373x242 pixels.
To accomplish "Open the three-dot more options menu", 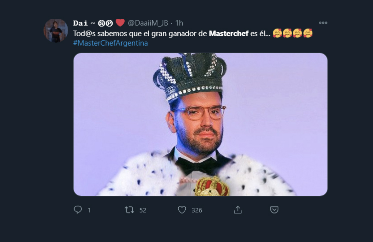I will (x=323, y=23).
